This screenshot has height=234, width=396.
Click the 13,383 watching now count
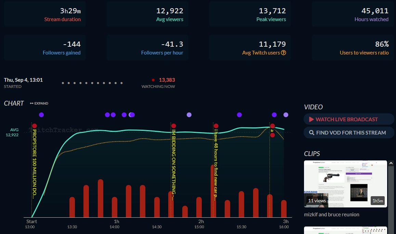(167, 80)
